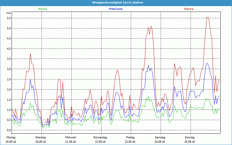Click the blue Mittelwerte legend label

pos(115,9)
